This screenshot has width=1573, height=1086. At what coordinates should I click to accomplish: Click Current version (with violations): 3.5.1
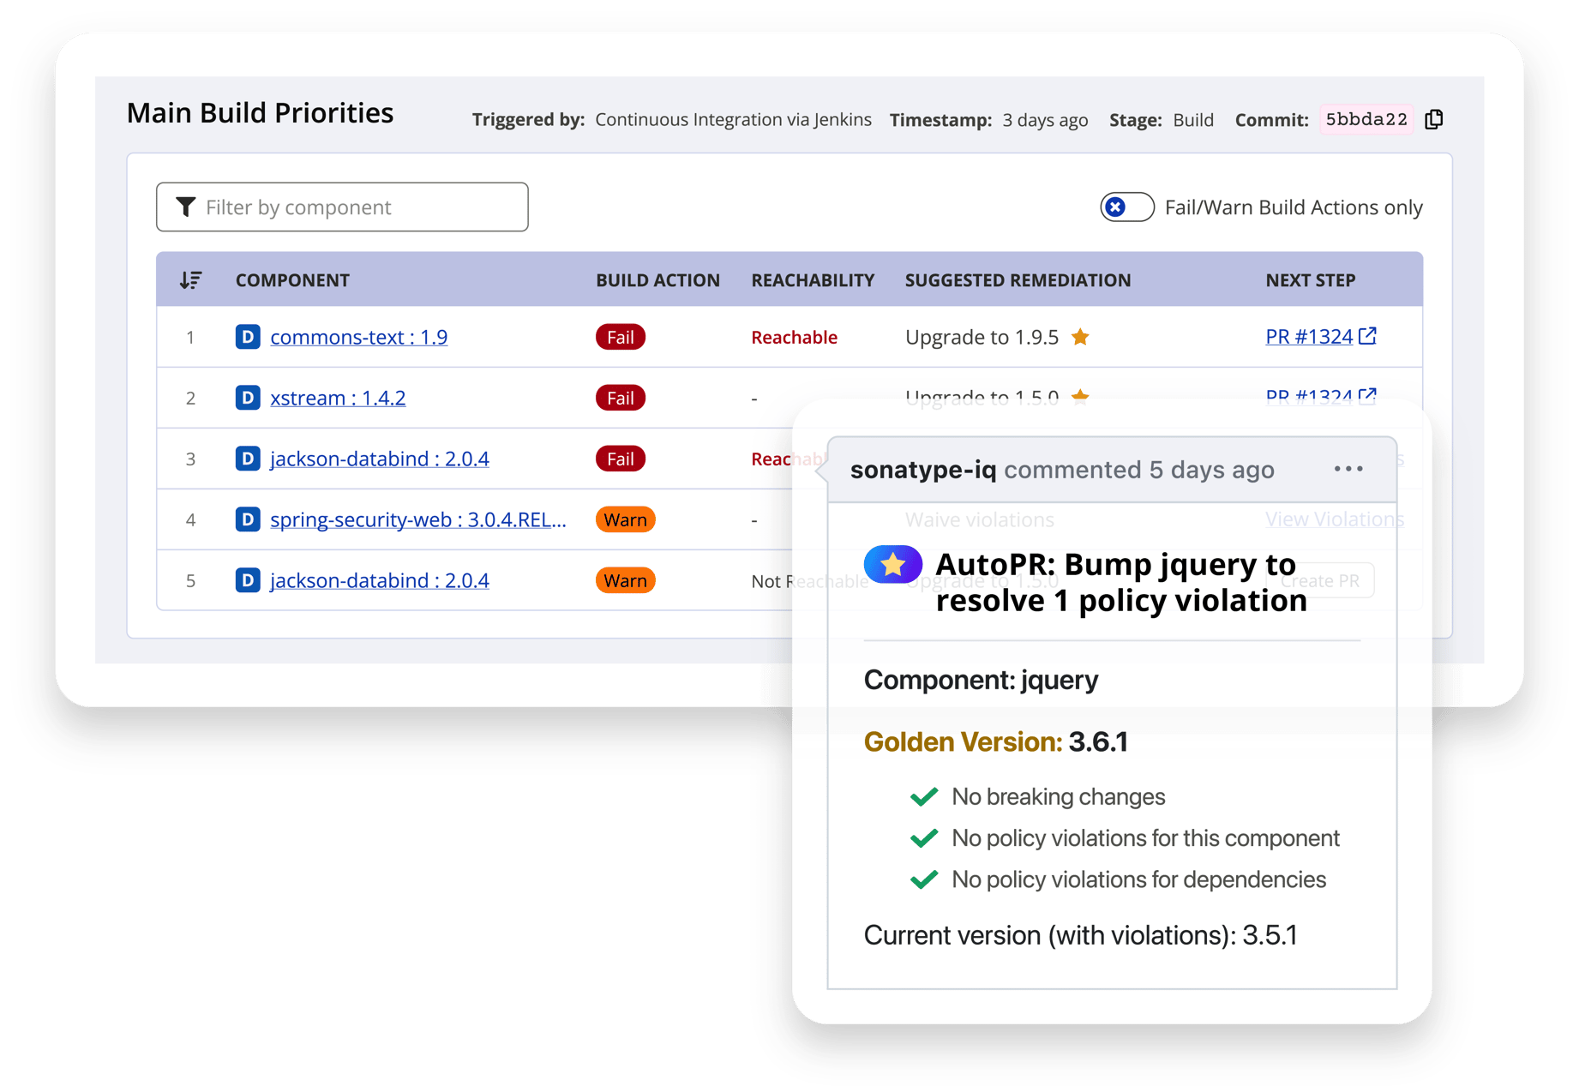click(1080, 935)
